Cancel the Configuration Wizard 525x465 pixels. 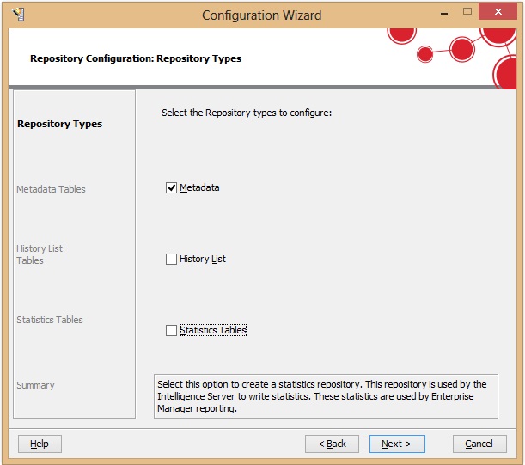pyautogui.click(x=479, y=444)
